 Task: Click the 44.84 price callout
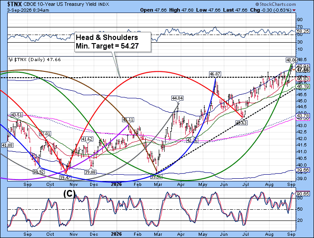pyautogui.click(x=177, y=98)
